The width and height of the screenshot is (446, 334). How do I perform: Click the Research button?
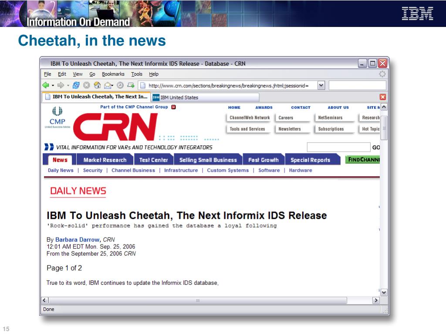(370, 117)
